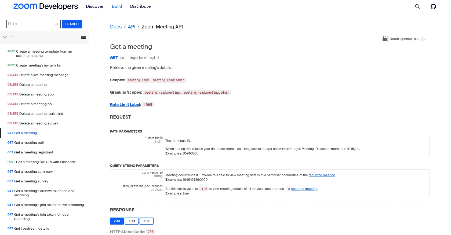Go to Docs breadcrumb link
Image resolution: width=451 pixels, height=235 pixels.
[x=116, y=27]
